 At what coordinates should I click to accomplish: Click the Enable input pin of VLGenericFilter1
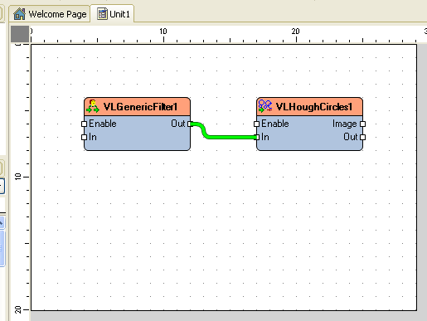(x=84, y=124)
